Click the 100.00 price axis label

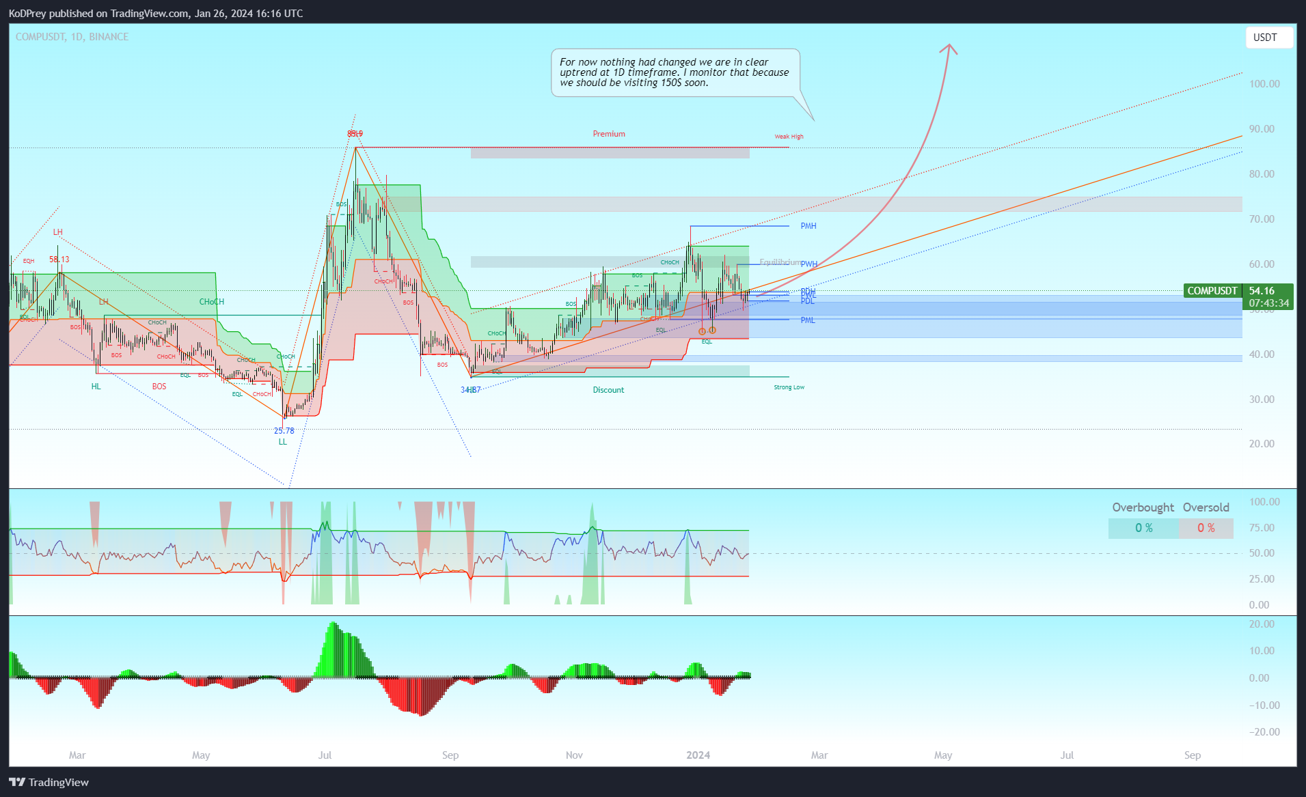coord(1264,84)
